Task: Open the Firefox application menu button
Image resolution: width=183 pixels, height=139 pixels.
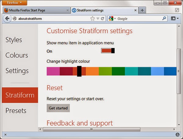Action: coord(14,2)
